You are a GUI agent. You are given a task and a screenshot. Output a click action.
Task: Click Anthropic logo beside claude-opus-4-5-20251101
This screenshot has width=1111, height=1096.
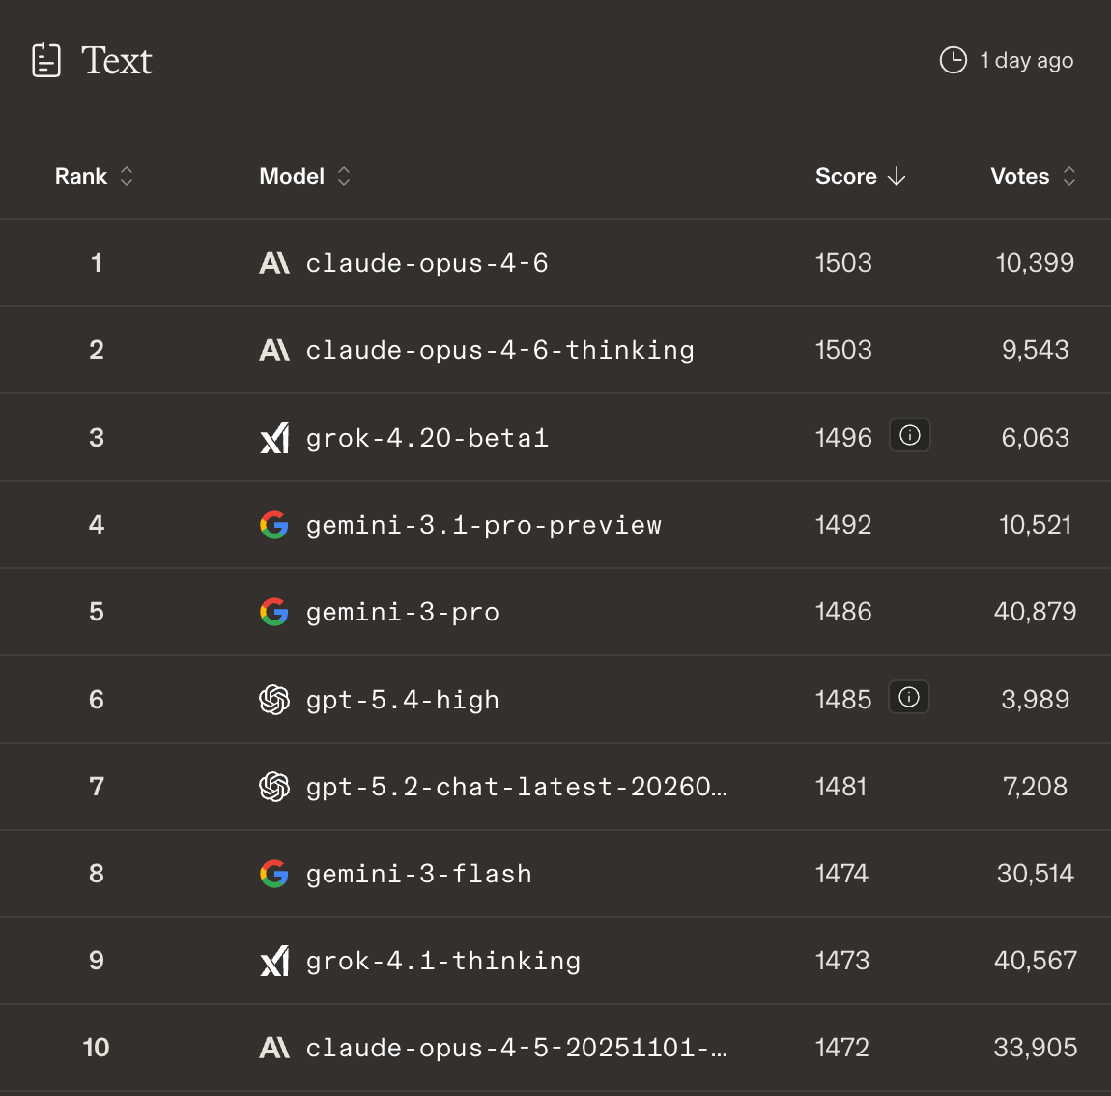tap(274, 1047)
